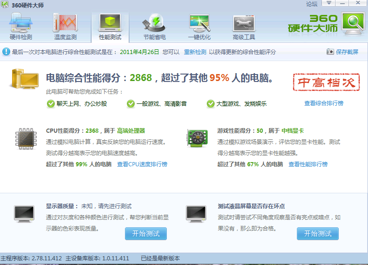Open the 查看性能排行榜 link

pos(308,164)
